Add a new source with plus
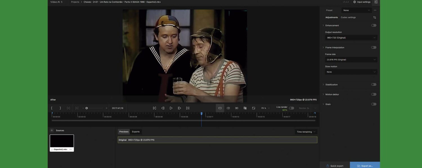This screenshot has width=422, height=168. [52, 130]
